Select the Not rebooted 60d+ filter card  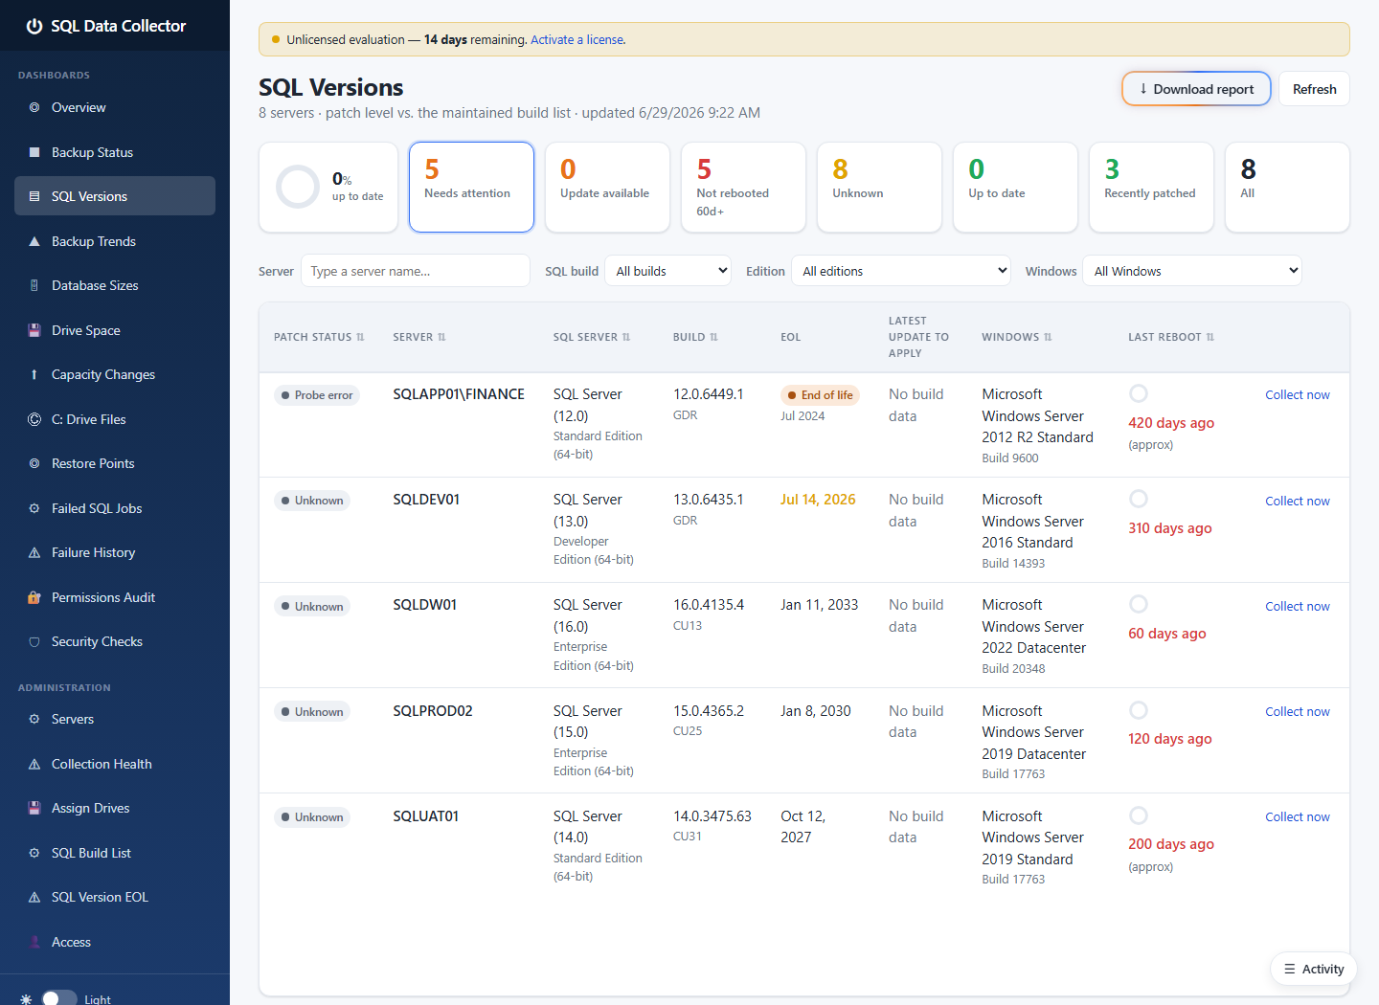click(743, 187)
